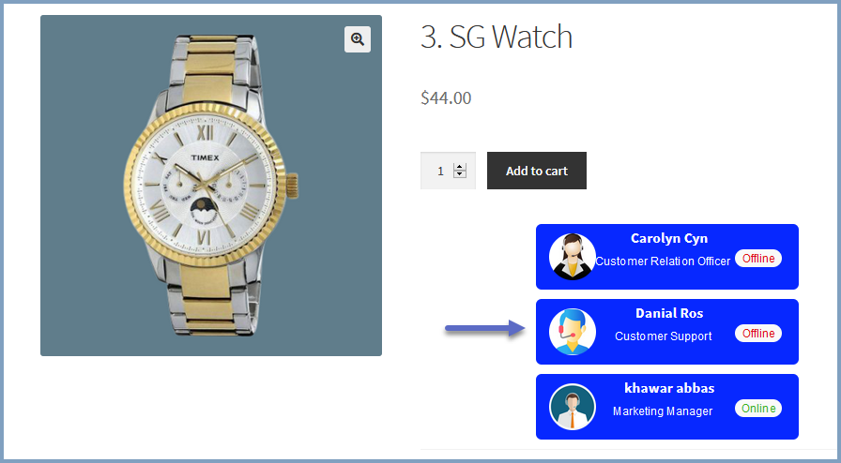This screenshot has width=841, height=463.
Task: Open the Danial Ros agent name
Action: point(669,313)
